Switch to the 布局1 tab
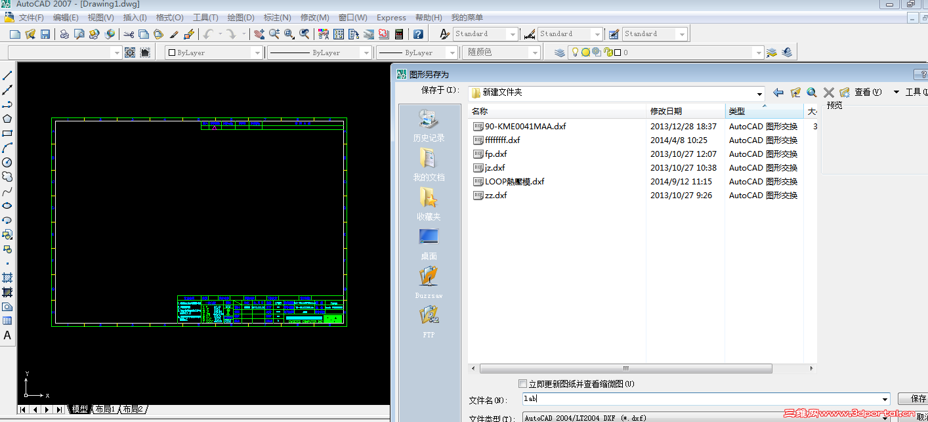 click(105, 410)
